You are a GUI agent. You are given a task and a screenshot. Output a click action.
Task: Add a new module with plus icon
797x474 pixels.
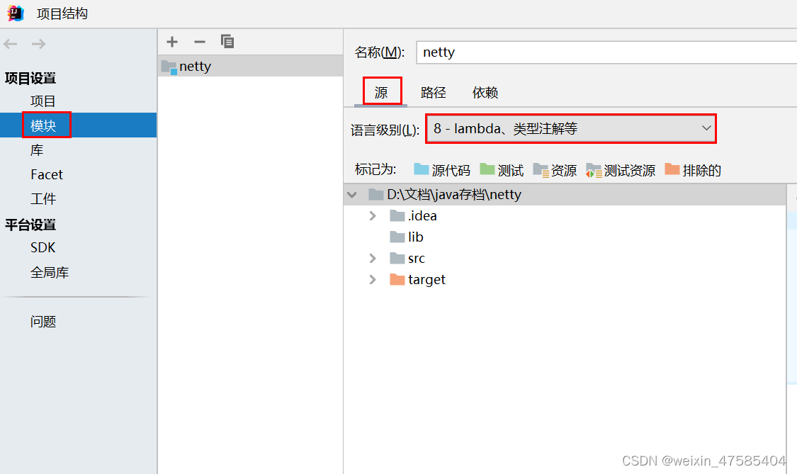pos(172,42)
